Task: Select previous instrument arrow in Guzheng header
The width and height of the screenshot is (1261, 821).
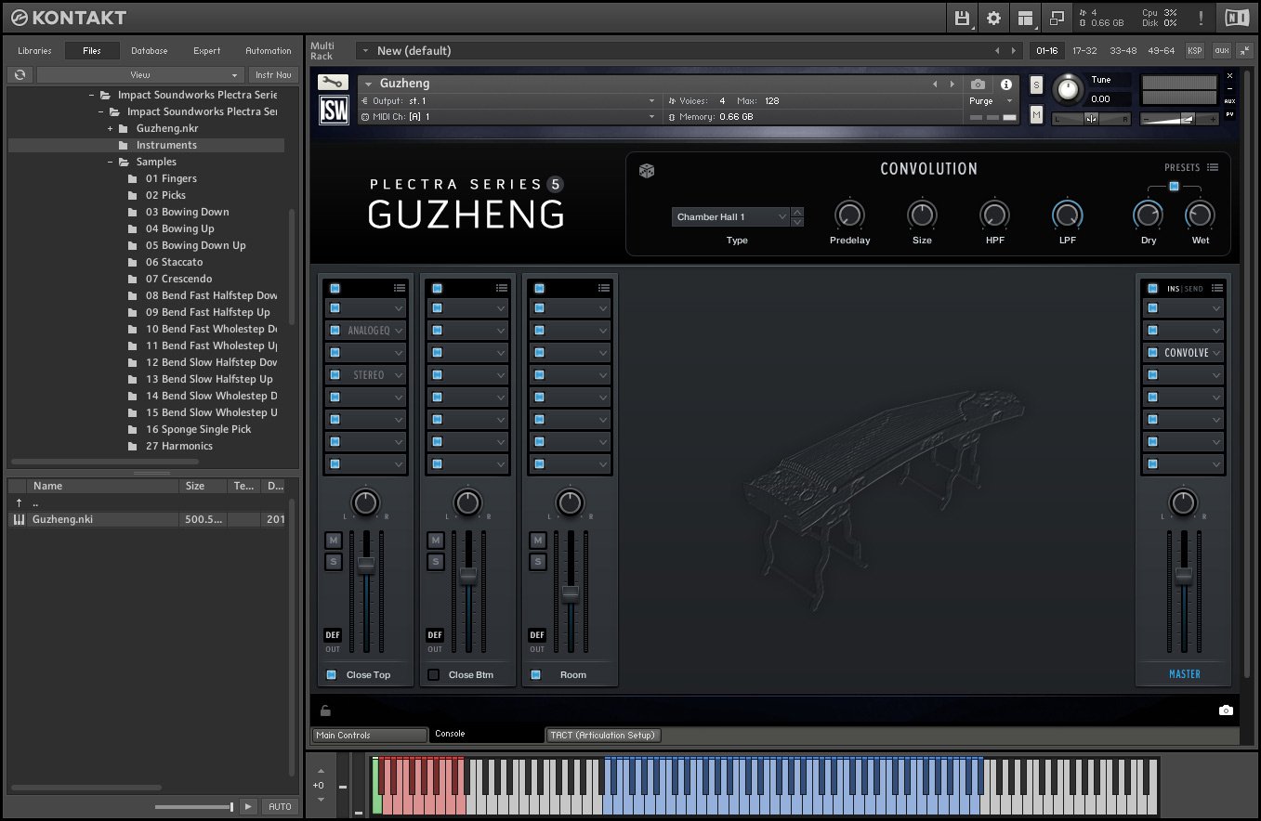Action: pyautogui.click(x=935, y=84)
